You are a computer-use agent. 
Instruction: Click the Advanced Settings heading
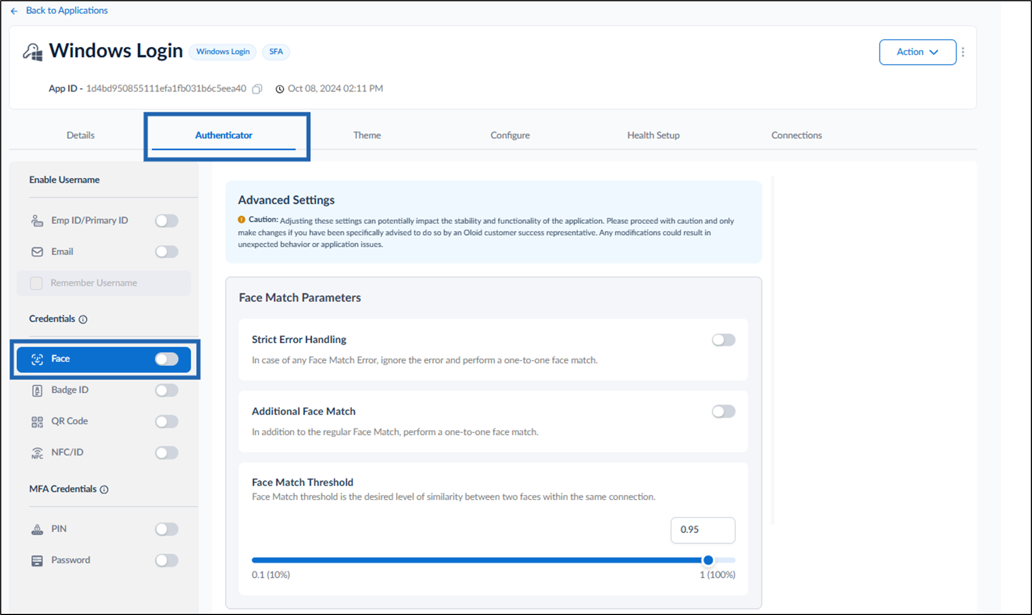click(x=286, y=200)
